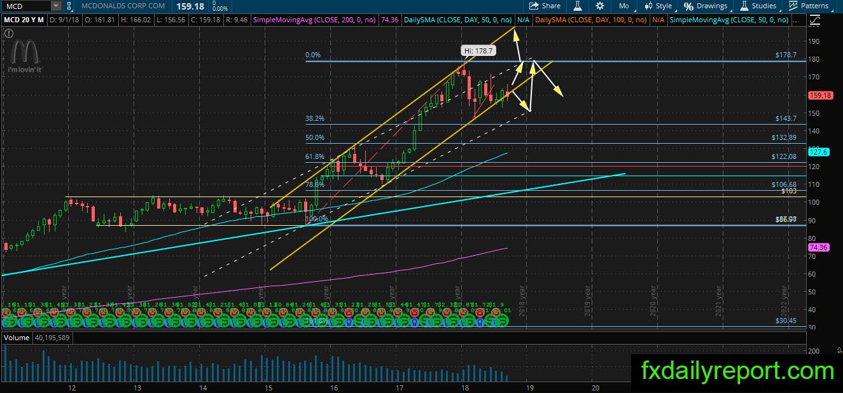Click DailySMA (CLOSE, DAY, 100, 0, no) label
This screenshot has width=843, height=393.
point(591,20)
